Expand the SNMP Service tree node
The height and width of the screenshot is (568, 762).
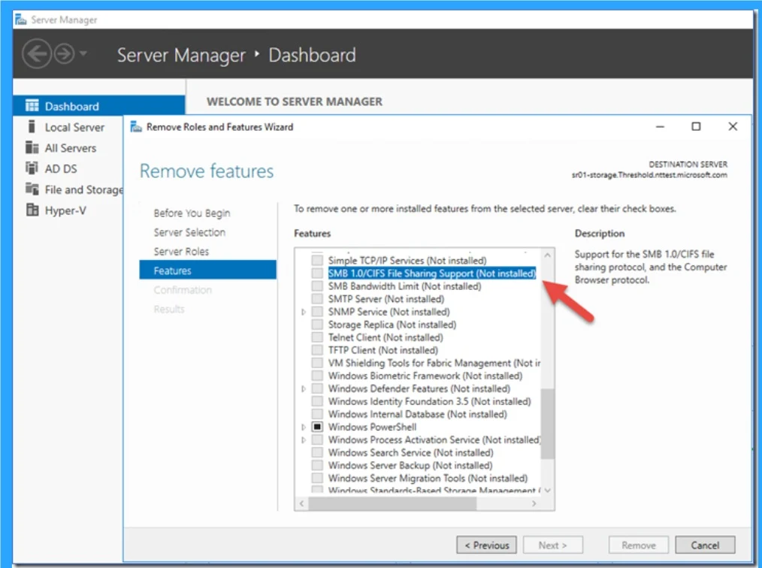pyautogui.click(x=304, y=312)
